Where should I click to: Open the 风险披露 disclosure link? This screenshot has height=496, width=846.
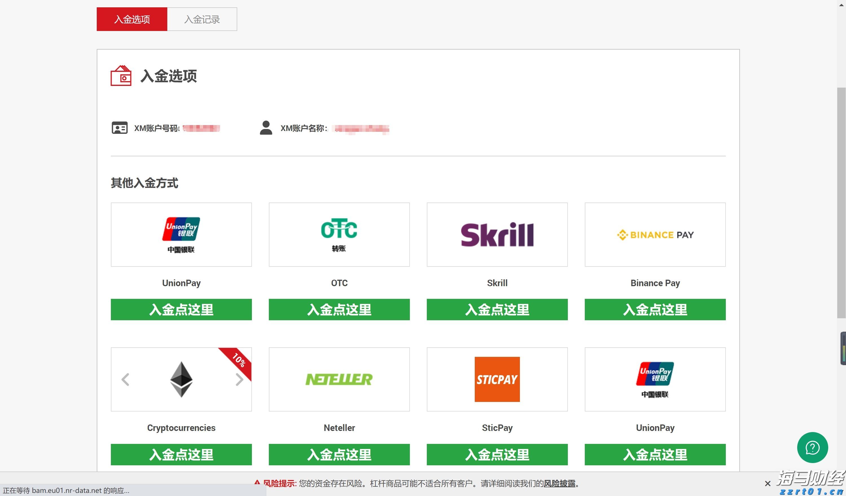click(x=561, y=484)
